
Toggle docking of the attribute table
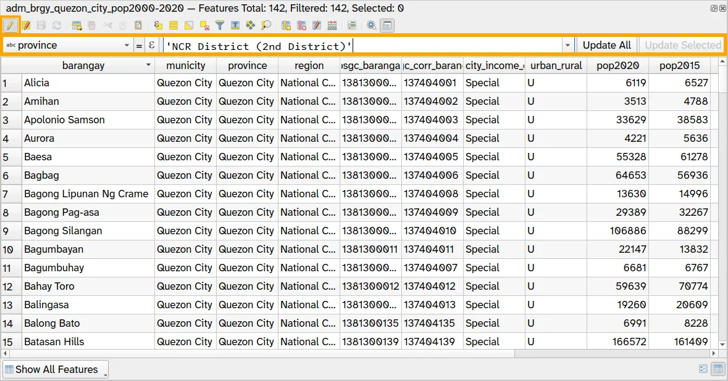tap(387, 25)
